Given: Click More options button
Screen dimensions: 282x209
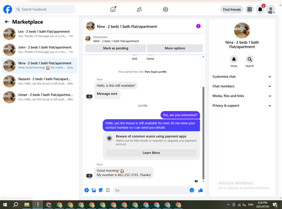Looking at the screenshot, I should pyautogui.click(x=175, y=48).
